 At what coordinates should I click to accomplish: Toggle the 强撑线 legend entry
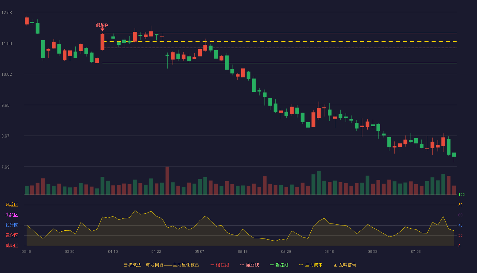coord(279,265)
